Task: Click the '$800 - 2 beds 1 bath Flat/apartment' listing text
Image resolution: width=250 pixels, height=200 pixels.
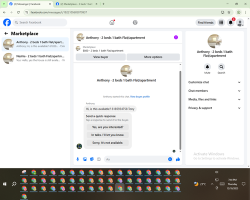Action: pyautogui.click(x=103, y=50)
